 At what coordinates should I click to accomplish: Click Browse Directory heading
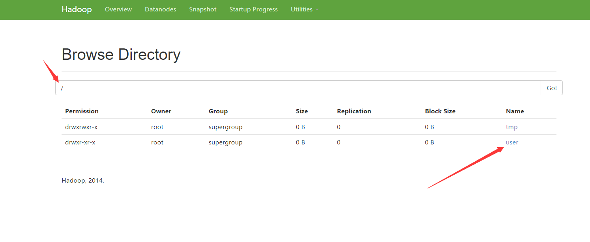point(121,54)
